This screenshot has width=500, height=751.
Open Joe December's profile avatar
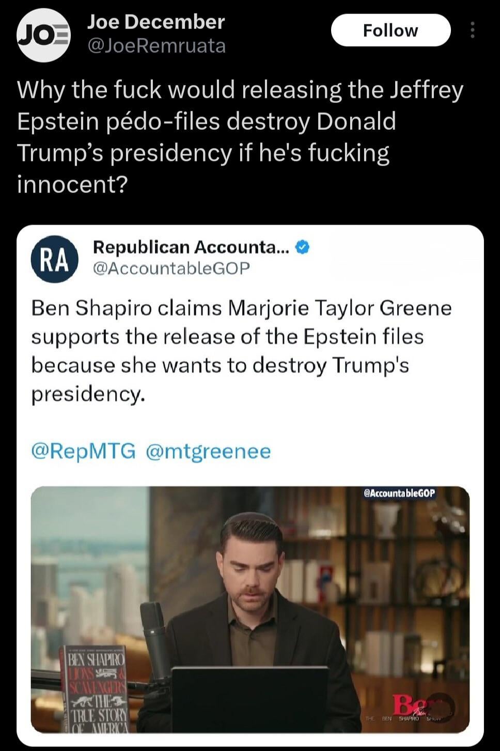tap(43, 35)
